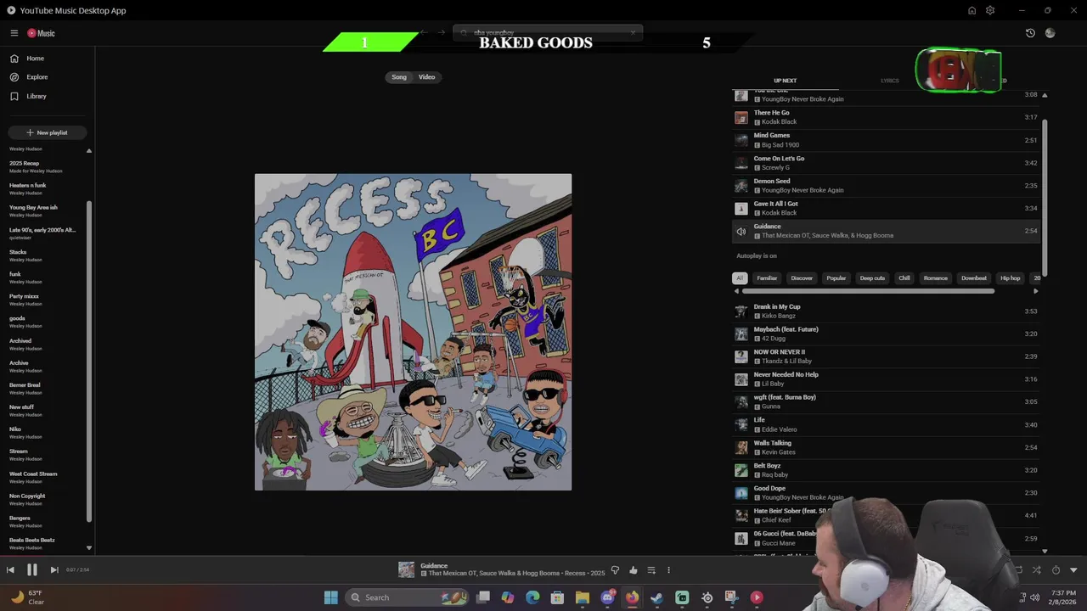This screenshot has height=611, width=1087.
Task: Select the Discover filter chip
Action: tap(802, 278)
